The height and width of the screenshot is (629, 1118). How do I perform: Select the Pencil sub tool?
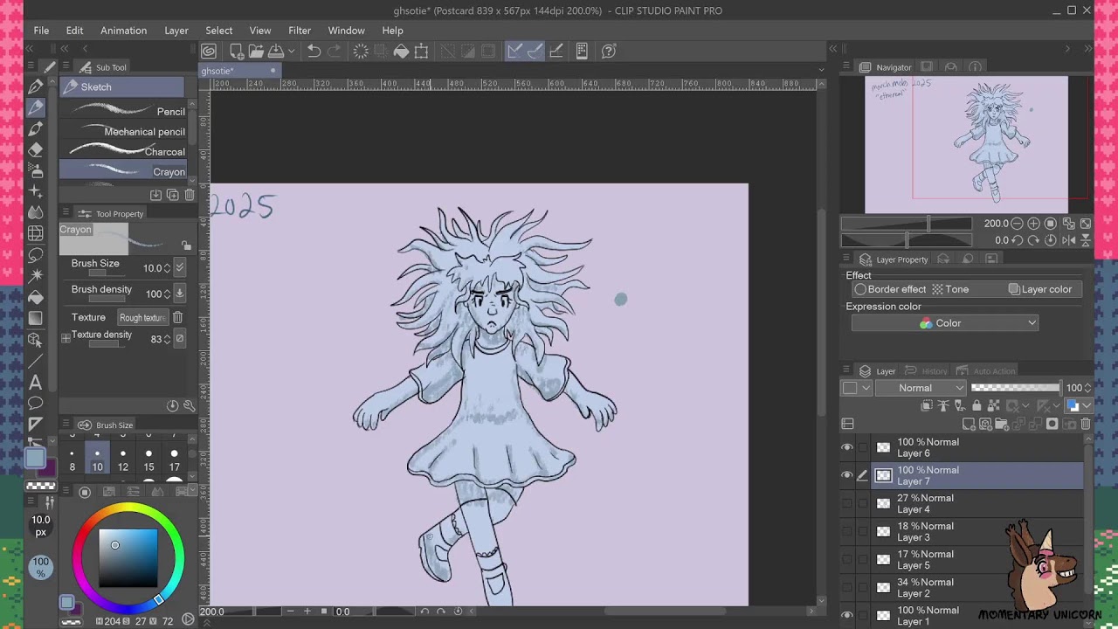(123, 111)
